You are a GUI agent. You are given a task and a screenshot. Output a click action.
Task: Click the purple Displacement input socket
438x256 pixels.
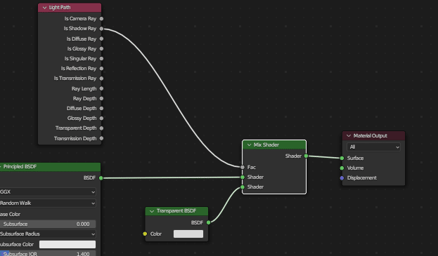(342, 178)
